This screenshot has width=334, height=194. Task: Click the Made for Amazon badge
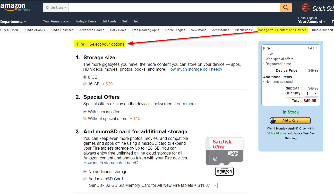(224, 171)
